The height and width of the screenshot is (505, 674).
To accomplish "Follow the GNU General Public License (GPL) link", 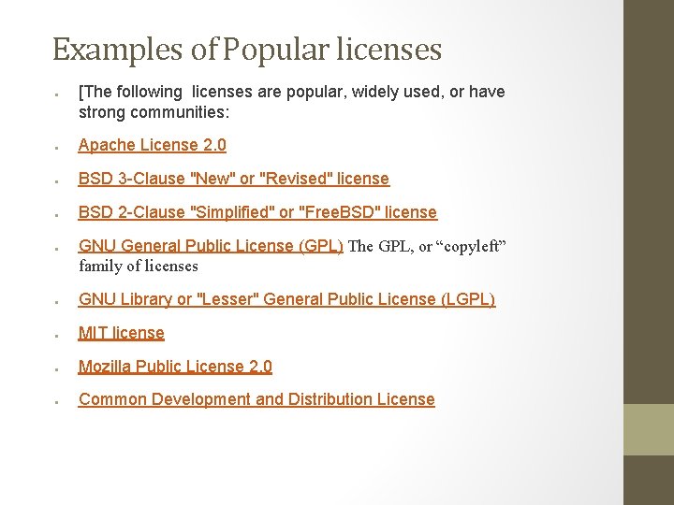I will tap(211, 246).
